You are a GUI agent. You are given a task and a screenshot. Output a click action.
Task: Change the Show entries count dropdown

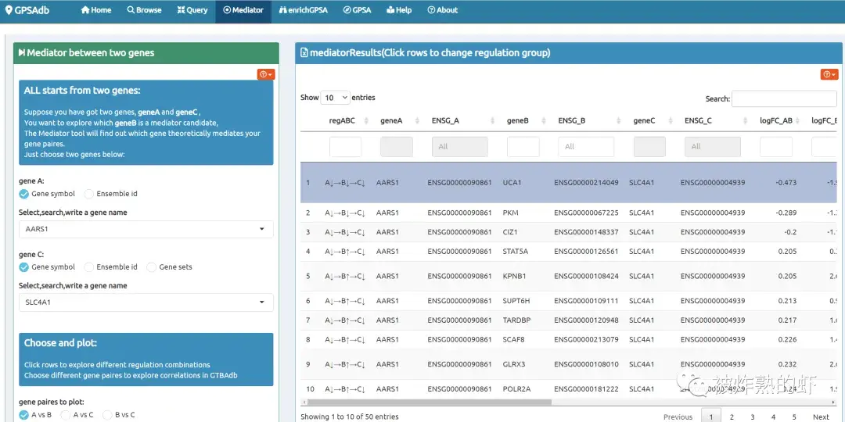pyautogui.click(x=335, y=98)
